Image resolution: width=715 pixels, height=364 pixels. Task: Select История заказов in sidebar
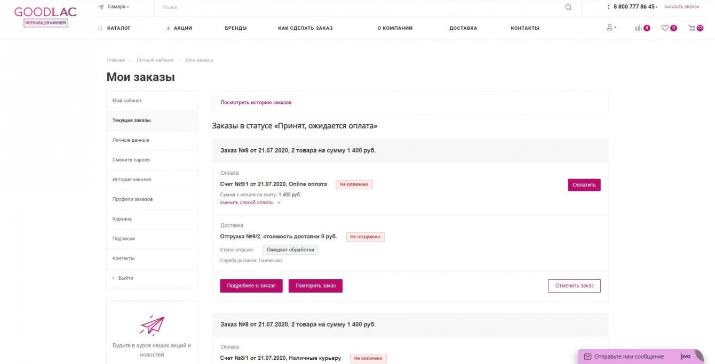[x=132, y=180]
